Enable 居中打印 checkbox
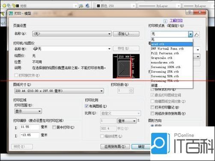215x161 pixels. pyautogui.click(x=54, y=127)
